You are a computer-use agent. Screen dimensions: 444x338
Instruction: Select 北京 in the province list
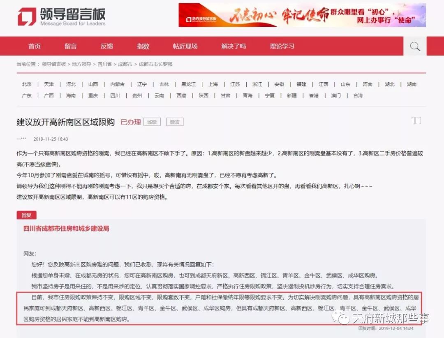[27, 84]
